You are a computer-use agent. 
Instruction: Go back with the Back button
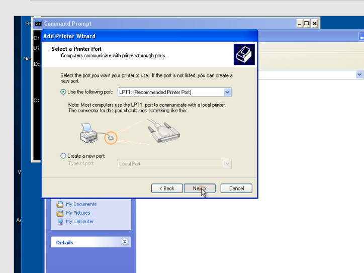(166, 188)
